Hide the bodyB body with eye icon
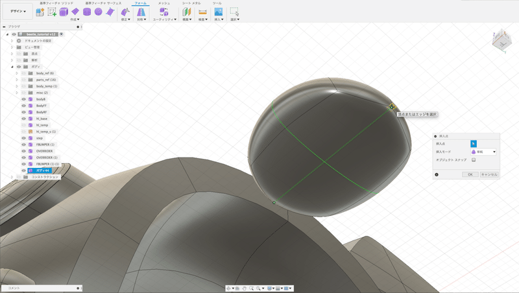519x293 pixels. tap(23, 99)
